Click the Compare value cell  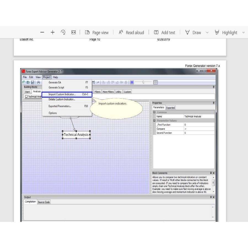pyautogui.click(x=199, y=129)
